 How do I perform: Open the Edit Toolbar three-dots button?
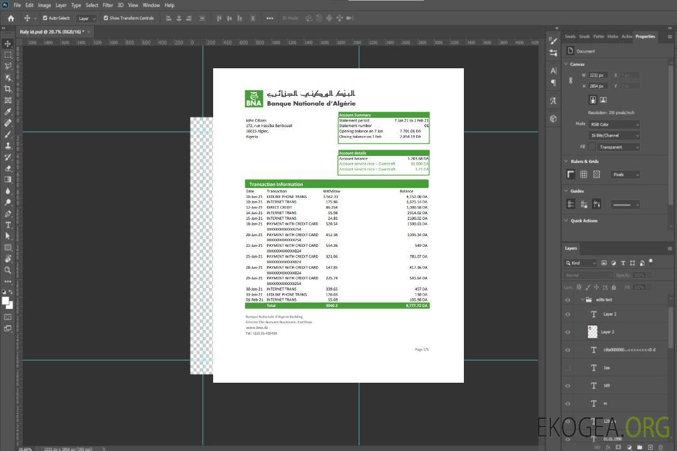coord(8,281)
